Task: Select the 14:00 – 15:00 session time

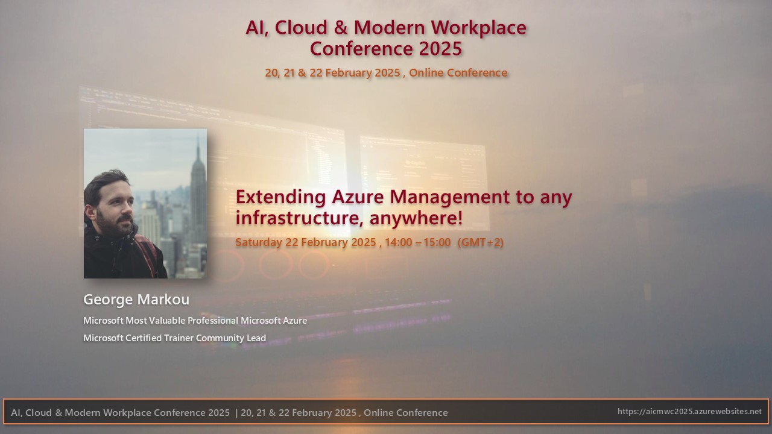Action: click(417, 242)
